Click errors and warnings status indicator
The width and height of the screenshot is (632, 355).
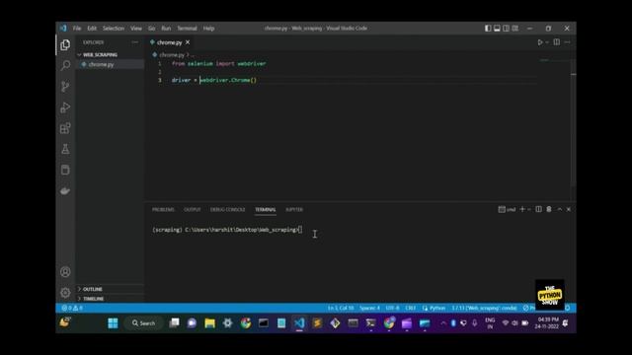[72, 308]
